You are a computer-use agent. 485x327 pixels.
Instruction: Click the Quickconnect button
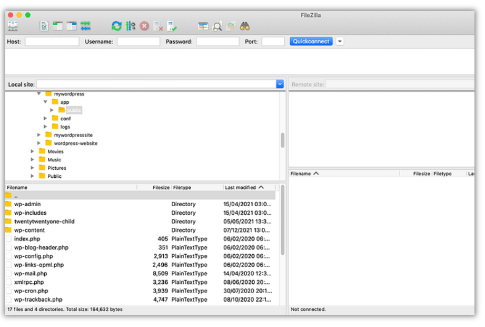[311, 41]
